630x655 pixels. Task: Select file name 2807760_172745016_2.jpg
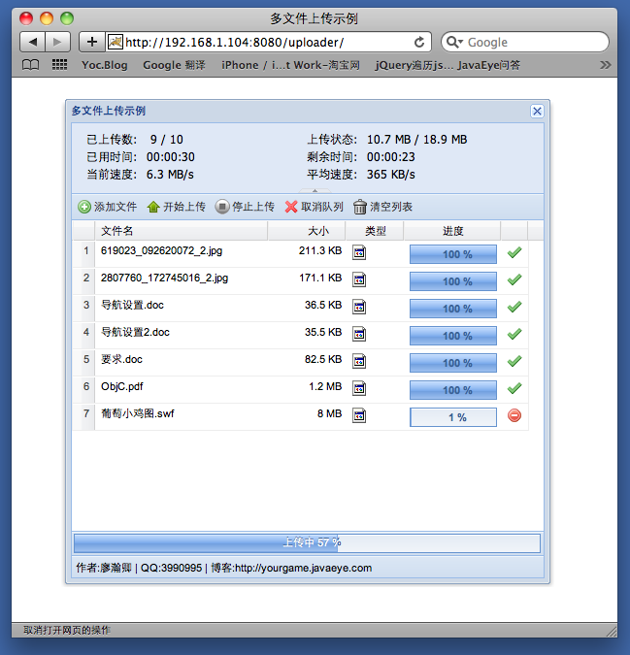pos(165,278)
